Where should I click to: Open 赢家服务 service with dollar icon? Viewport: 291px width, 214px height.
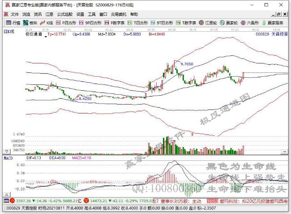point(273,23)
